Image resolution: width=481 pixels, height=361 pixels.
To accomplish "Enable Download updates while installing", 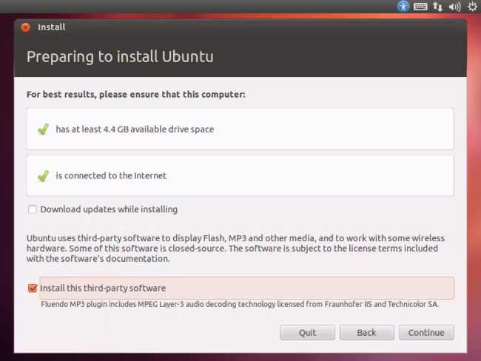I will [x=33, y=209].
